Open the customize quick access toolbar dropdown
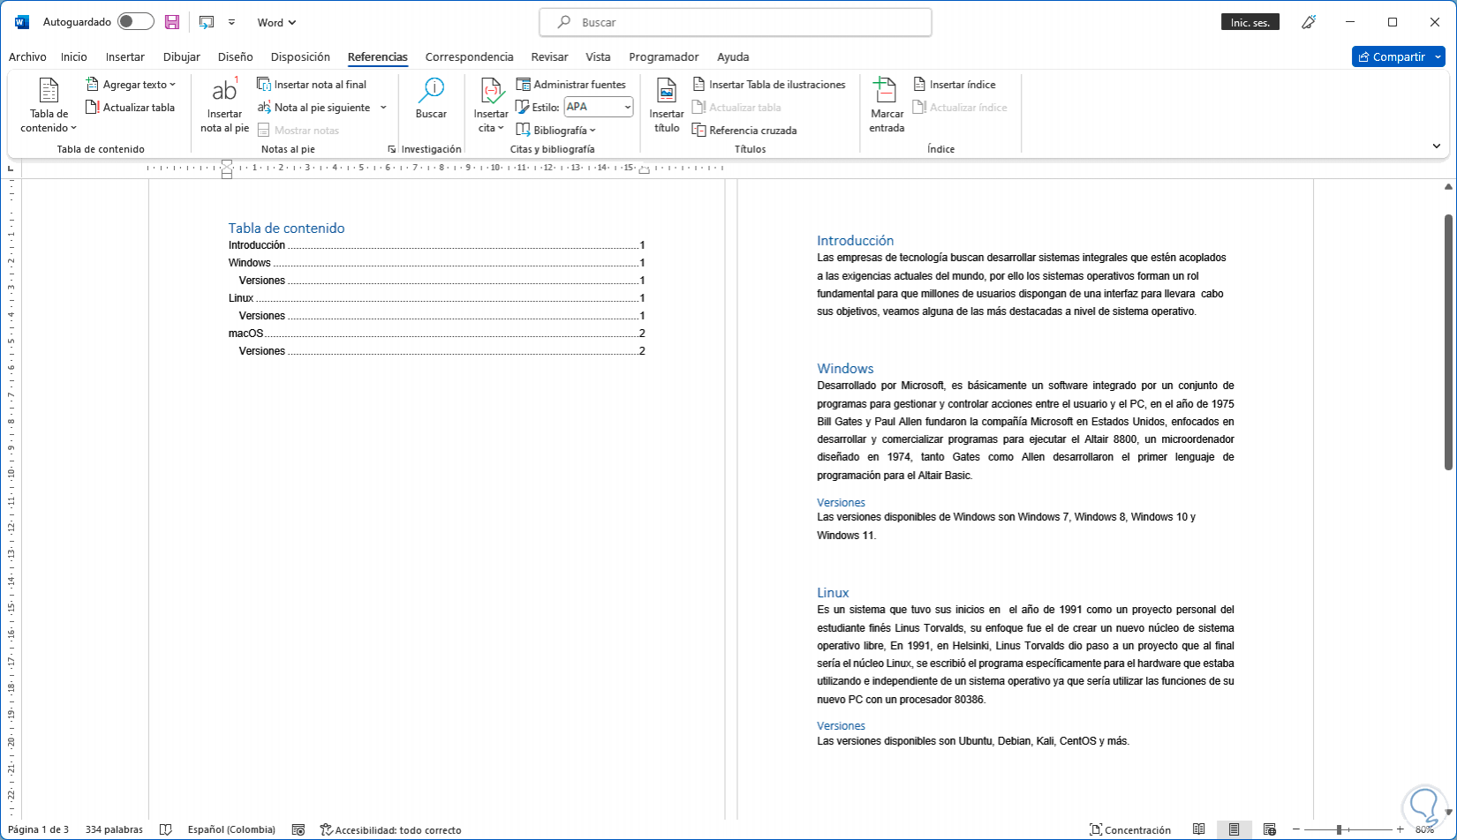1457x840 pixels. [x=231, y=22]
